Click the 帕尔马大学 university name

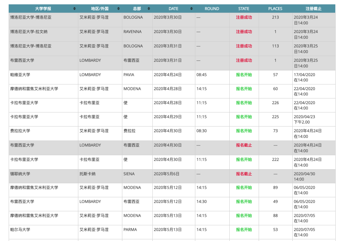(20, 230)
